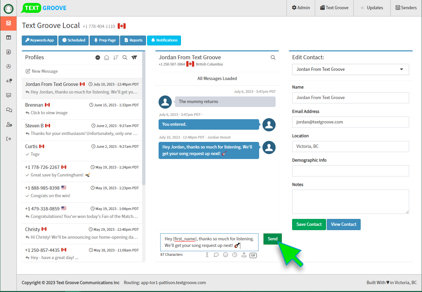Click the Text Groove logo
The height and width of the screenshot is (292, 422).
pos(44,8)
